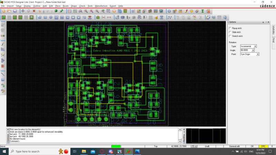Viewport: 276px width, 155px height.
Task: Open the Mail app from taskbar
Action: coord(93,151)
